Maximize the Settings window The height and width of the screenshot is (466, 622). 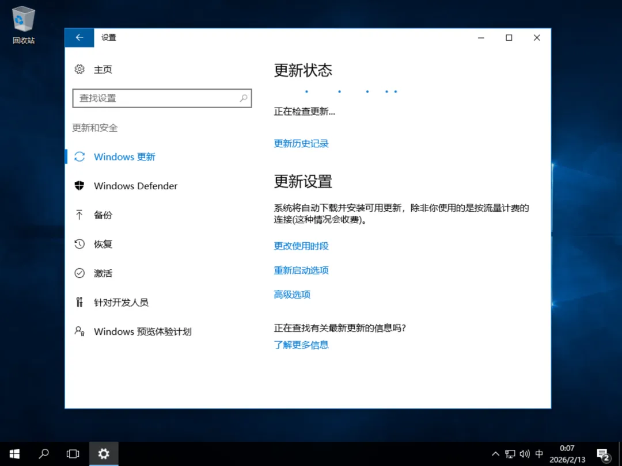tap(509, 37)
